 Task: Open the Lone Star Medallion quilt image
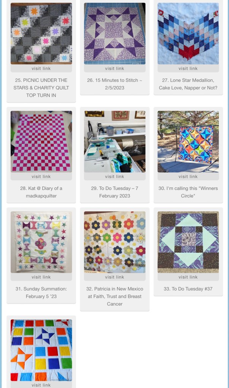[188, 34]
